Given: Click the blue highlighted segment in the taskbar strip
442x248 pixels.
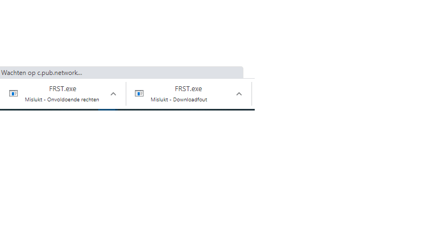Looking at the screenshot, I should point(107,109).
